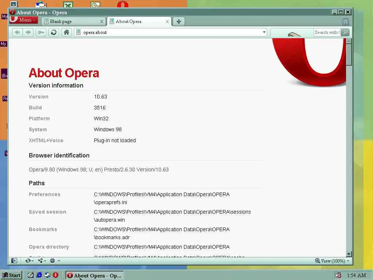Click the About Opera heading

(x=64, y=73)
